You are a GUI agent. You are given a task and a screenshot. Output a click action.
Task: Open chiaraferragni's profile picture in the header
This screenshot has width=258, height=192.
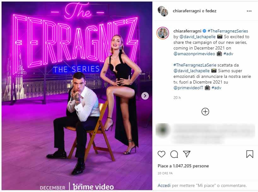click(162, 10)
